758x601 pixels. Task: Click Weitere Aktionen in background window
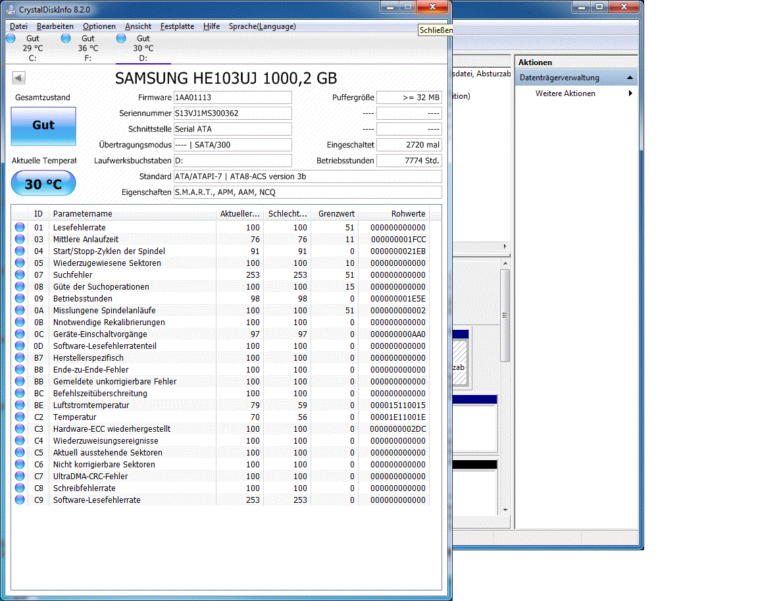(565, 93)
